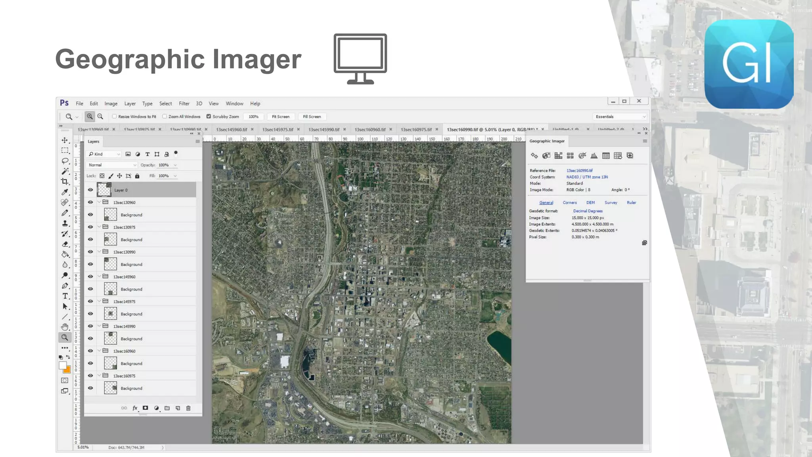Click the Layer 0 thumbnail

pos(104,190)
